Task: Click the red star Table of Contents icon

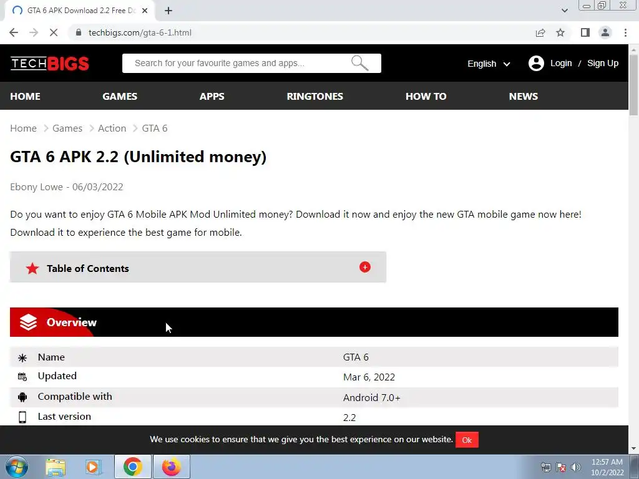Action: 32,268
